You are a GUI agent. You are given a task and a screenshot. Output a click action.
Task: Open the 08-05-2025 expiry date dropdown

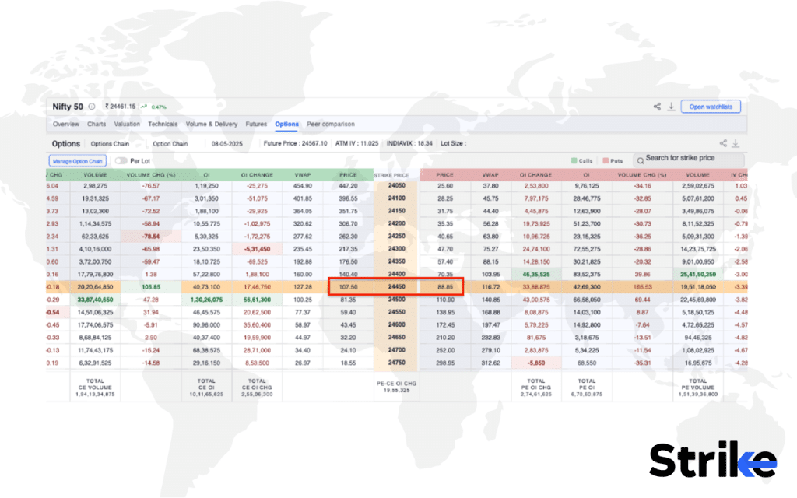[226, 144]
